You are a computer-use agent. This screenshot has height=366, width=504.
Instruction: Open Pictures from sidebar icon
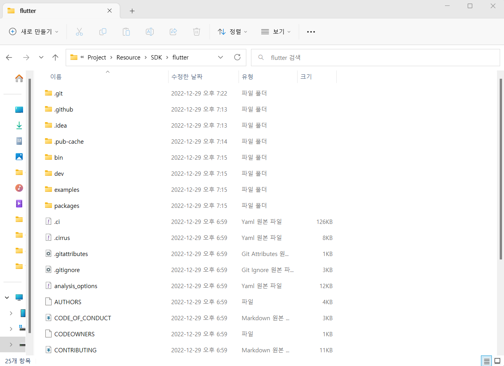[19, 157]
